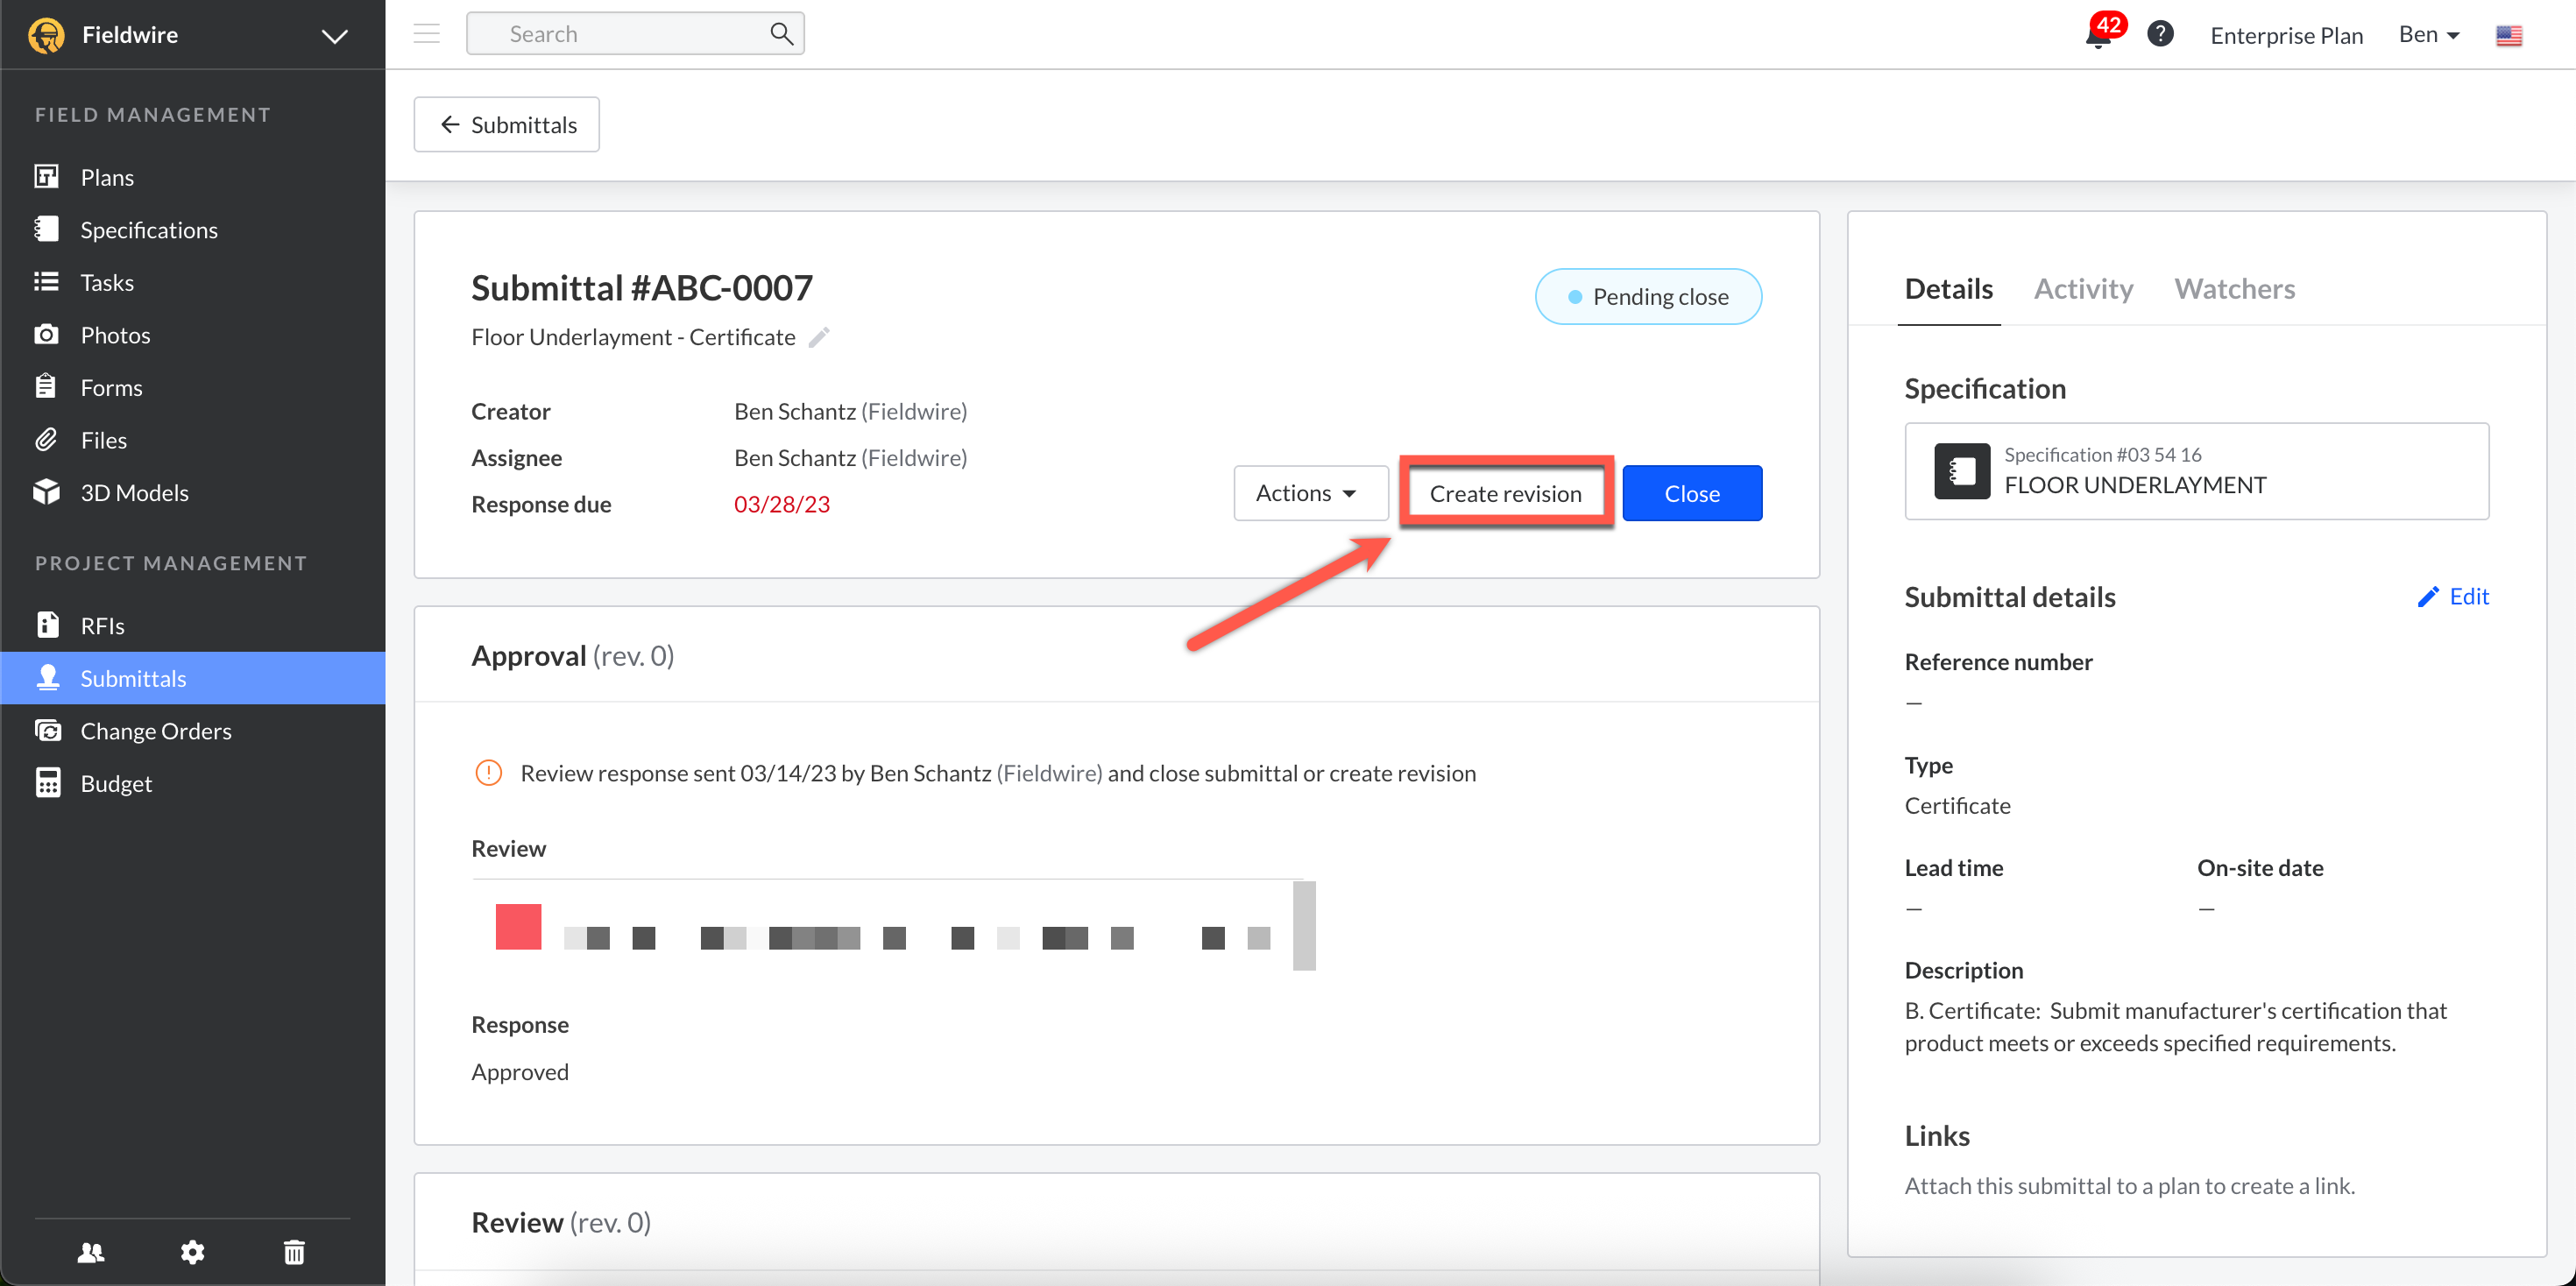Switch to the Watchers tab
This screenshot has height=1286, width=2576.
point(2234,289)
